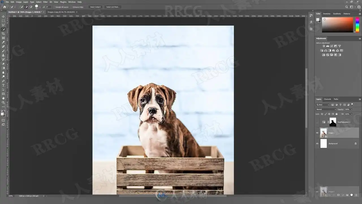Select the Eyedropper tool
The image size is (362, 204).
[3, 42]
